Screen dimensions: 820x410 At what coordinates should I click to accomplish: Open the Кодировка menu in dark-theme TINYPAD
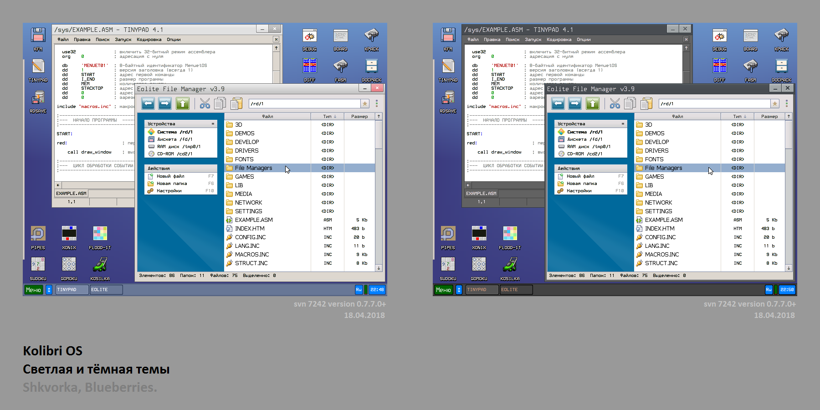pyautogui.click(x=559, y=40)
